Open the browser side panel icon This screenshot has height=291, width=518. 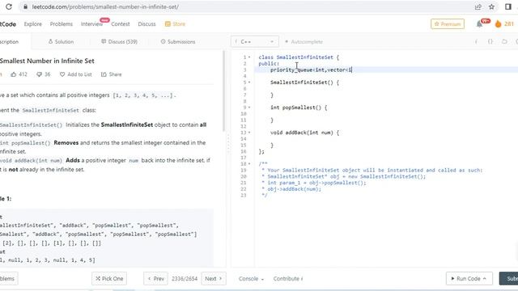508,6
